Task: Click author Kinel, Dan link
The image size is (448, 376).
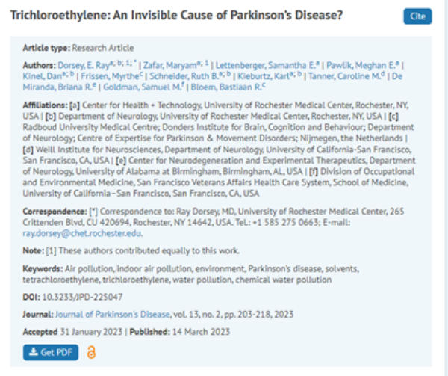Action: coord(41,75)
